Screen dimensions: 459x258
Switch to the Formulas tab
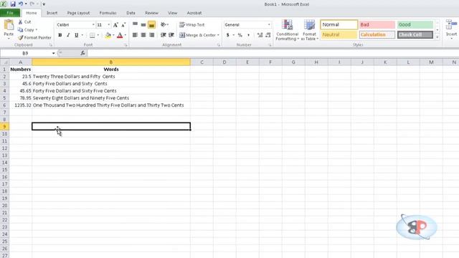coord(108,13)
